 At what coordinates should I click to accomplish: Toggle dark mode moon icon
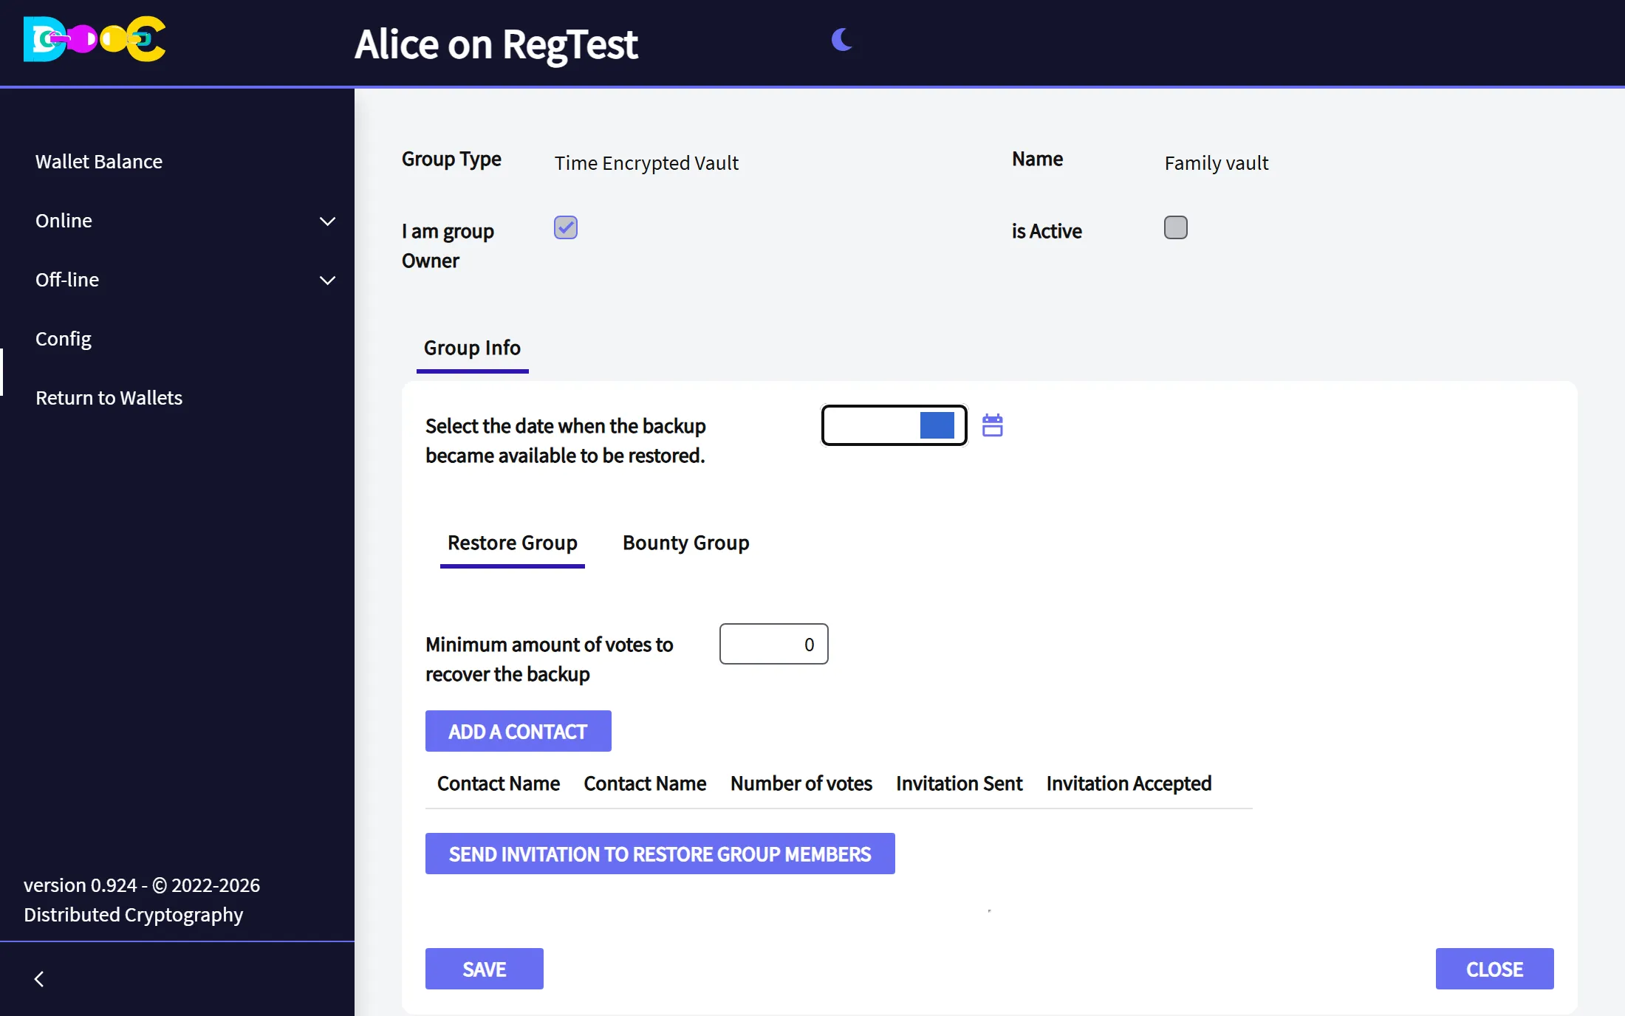[841, 39]
